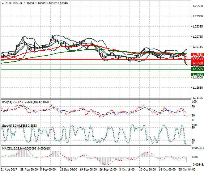Click the dropdown triangle beside EURUSD,H4
Image resolution: width=204 pixels, height=173 pixels.
click(3, 3)
